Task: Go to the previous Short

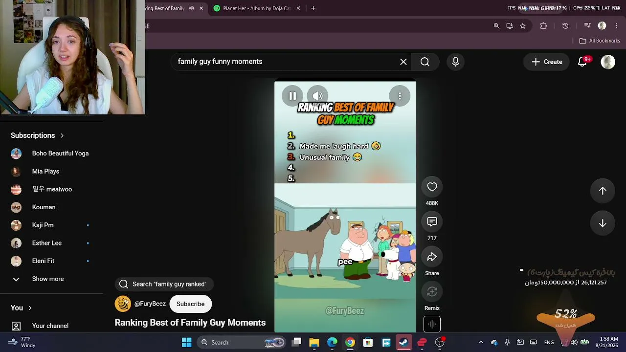Action: pyautogui.click(x=603, y=191)
